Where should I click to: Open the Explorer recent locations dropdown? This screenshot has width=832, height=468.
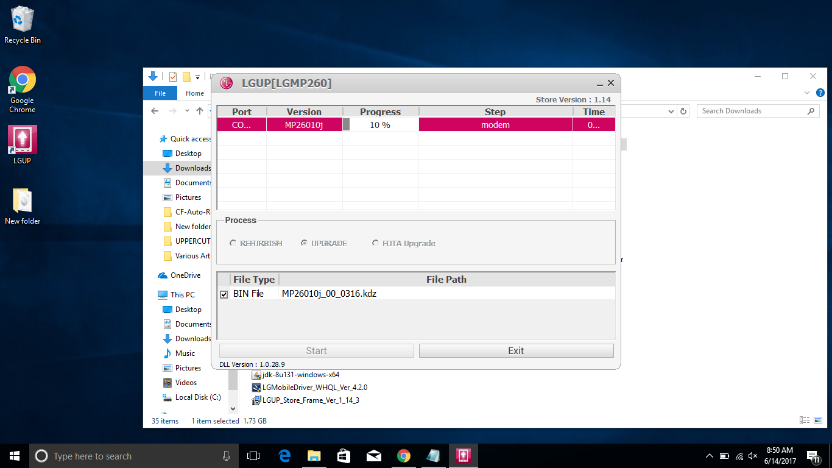[x=187, y=112]
